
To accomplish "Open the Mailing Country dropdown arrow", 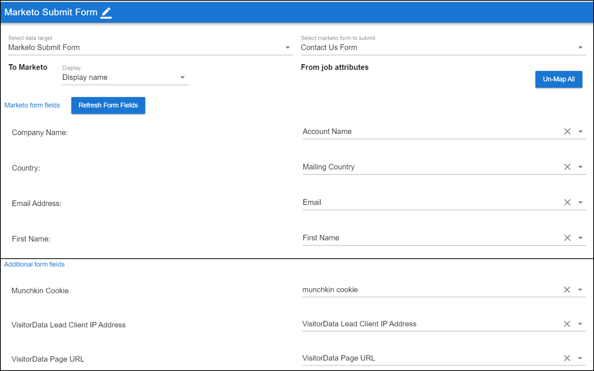I will click(580, 167).
